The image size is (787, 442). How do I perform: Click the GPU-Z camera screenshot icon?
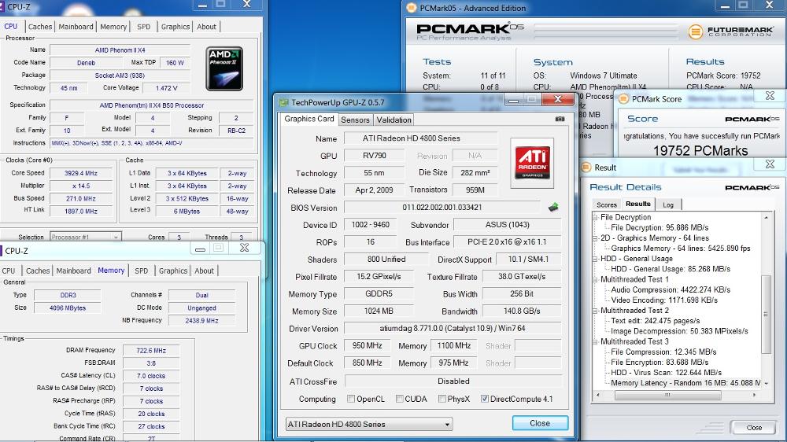pos(560,119)
